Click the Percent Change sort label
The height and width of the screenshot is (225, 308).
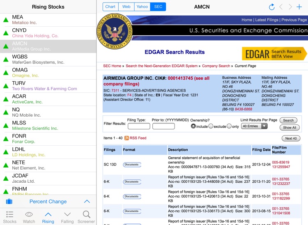(48, 202)
